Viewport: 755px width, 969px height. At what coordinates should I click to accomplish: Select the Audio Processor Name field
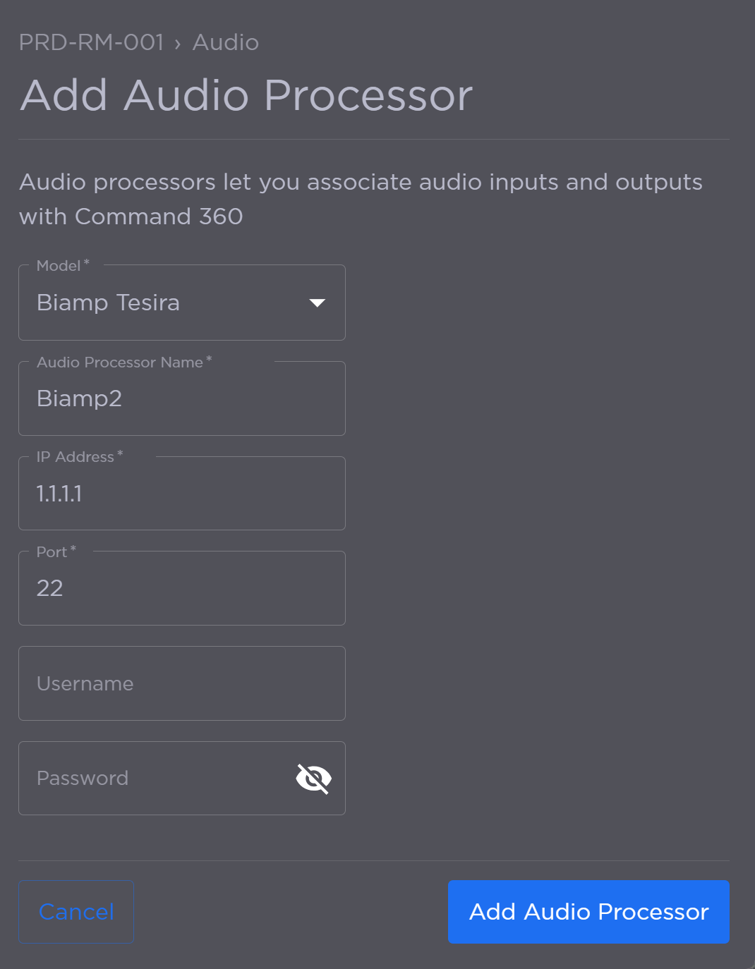pos(181,398)
